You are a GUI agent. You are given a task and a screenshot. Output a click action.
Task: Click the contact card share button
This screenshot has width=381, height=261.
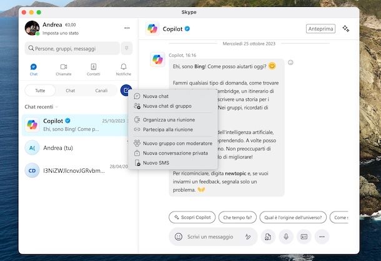pyautogui.click(x=304, y=237)
